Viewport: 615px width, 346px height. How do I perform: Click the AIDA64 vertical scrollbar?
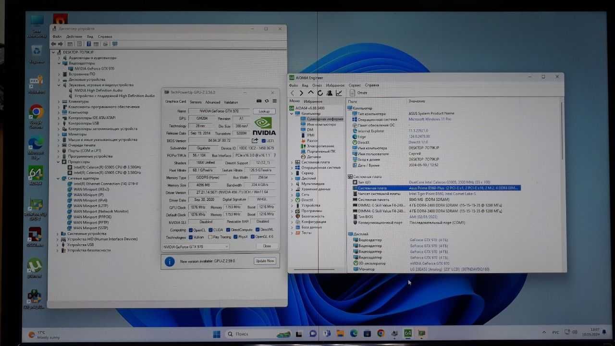click(x=561, y=130)
